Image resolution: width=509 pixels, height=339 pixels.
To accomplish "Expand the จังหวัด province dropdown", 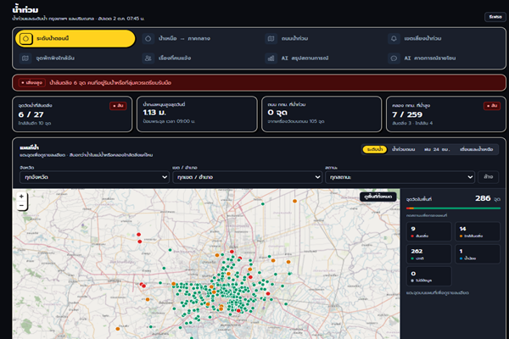I will (94, 177).
